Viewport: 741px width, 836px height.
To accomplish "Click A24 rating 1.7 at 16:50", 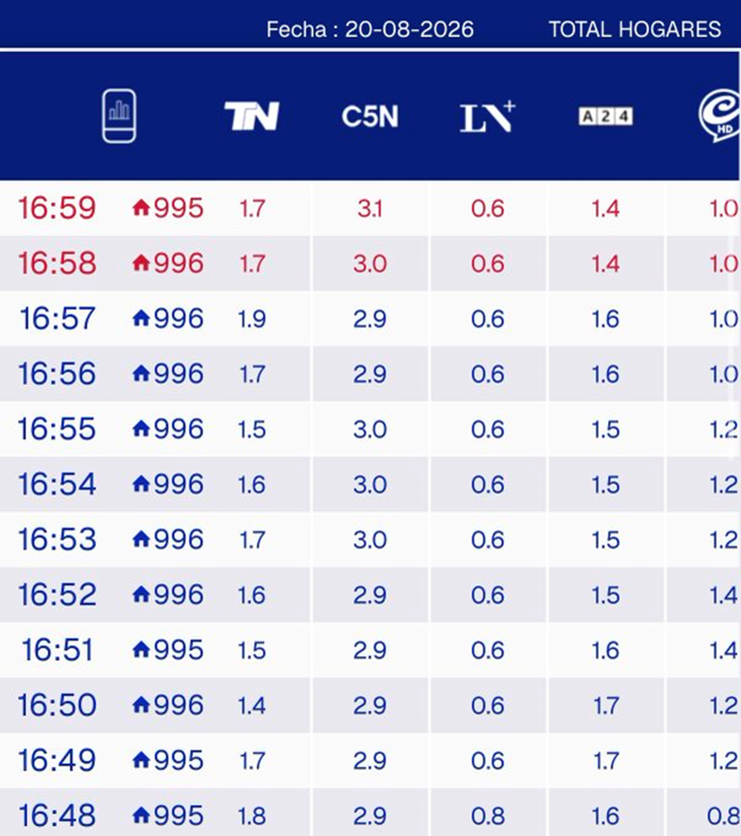I will [x=605, y=705].
